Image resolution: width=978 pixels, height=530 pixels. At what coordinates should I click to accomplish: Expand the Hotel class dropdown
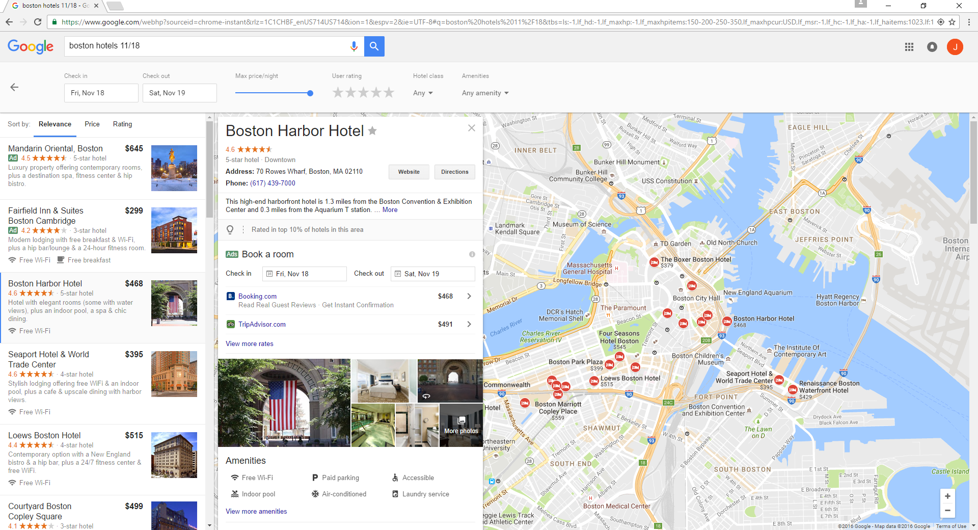423,93
